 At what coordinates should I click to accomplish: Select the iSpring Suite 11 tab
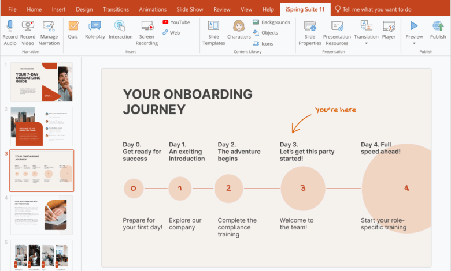[305, 9]
